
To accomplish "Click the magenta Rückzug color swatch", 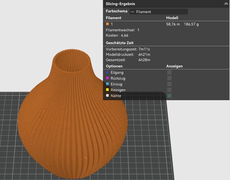I will coord(107,78).
